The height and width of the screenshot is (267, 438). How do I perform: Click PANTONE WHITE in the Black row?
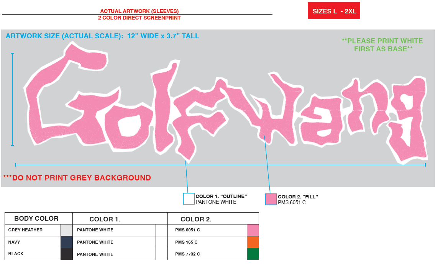pyautogui.click(x=95, y=254)
